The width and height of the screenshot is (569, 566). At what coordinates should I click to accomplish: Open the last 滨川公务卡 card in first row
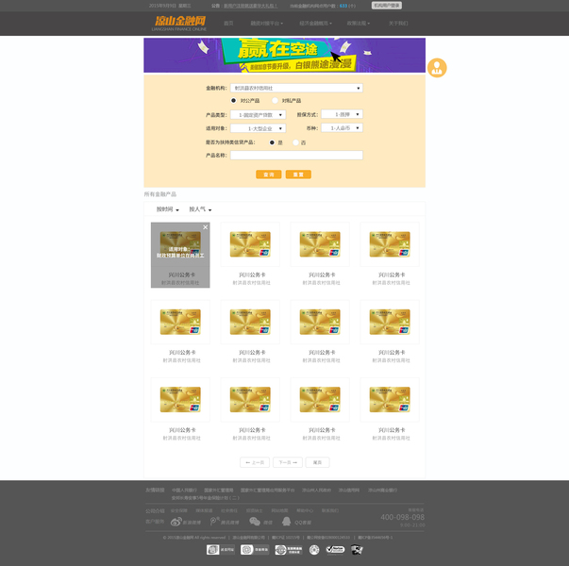390,255
